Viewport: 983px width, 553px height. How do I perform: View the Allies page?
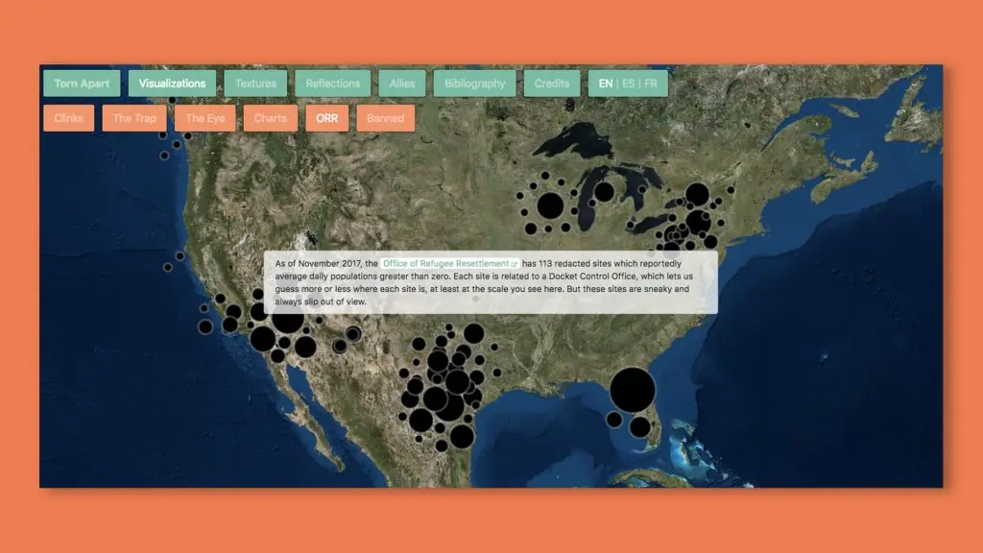click(401, 84)
